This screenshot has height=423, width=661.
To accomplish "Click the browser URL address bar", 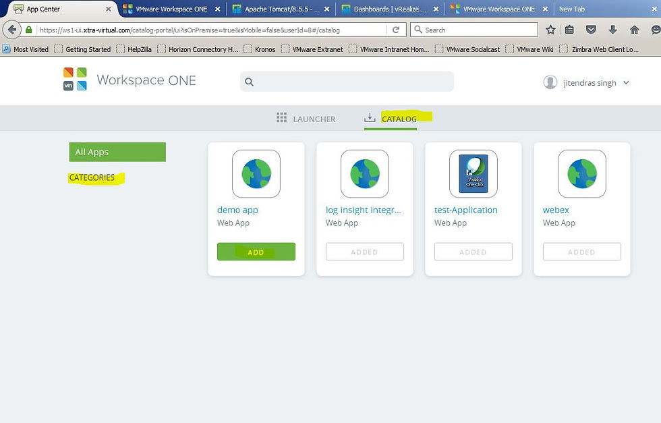I will [210, 30].
